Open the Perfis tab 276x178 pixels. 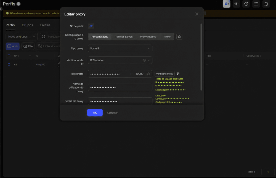point(10,25)
